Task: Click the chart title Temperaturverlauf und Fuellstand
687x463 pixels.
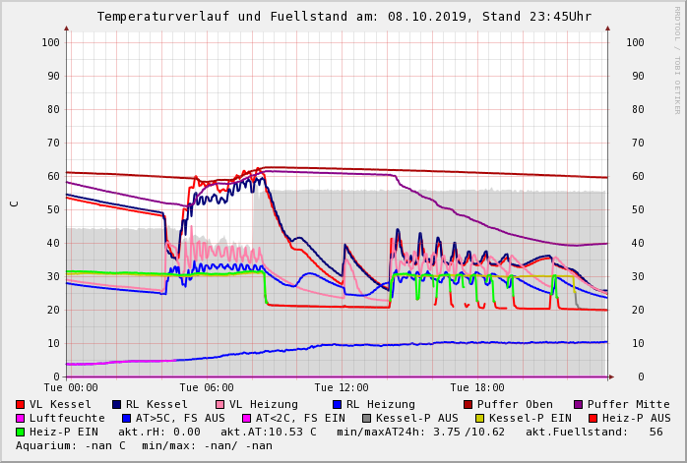Action: (x=343, y=17)
